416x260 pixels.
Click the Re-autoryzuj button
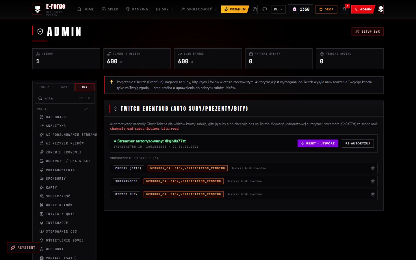(358, 143)
